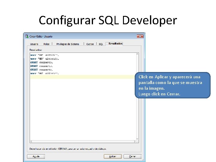Switch to the Roles tab
Screen dimensions: 216x162
46,44
